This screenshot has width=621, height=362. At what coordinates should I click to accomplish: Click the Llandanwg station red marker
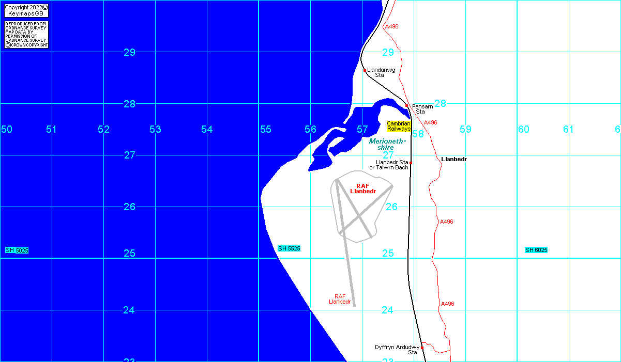(x=365, y=70)
